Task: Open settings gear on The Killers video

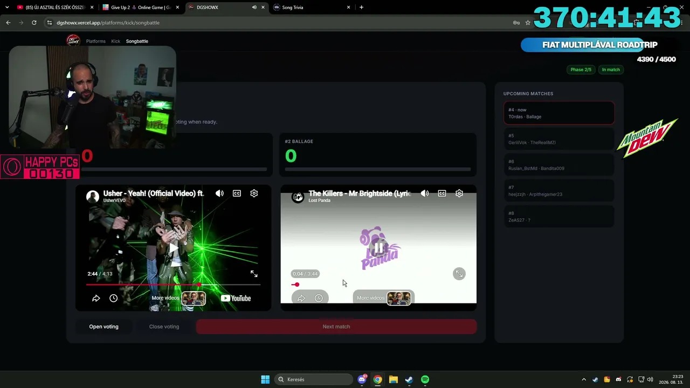Action: point(459,193)
